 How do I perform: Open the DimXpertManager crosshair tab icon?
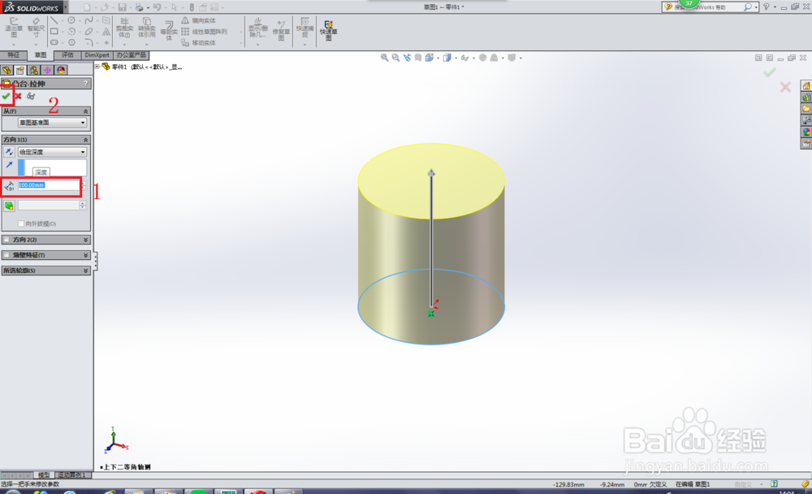coord(47,70)
